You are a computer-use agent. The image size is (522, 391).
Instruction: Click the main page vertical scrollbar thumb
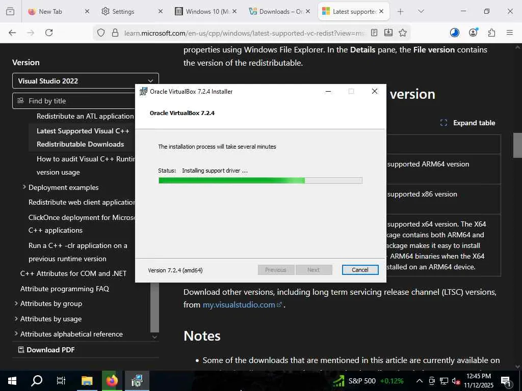(517, 146)
